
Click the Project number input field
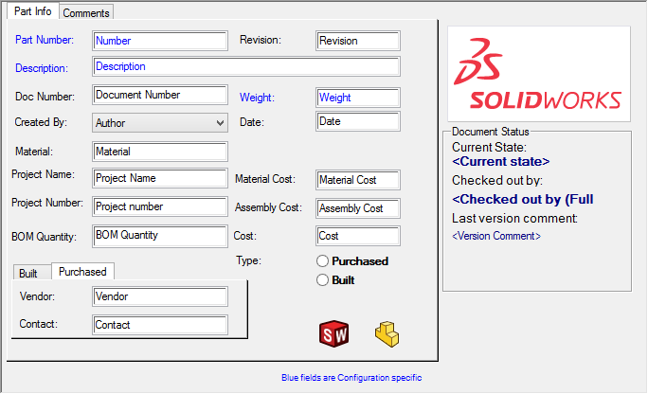tap(160, 206)
